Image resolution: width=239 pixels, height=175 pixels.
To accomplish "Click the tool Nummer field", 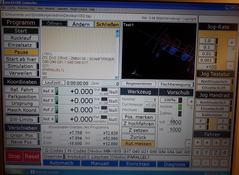I will pyautogui.click(x=150, y=100).
